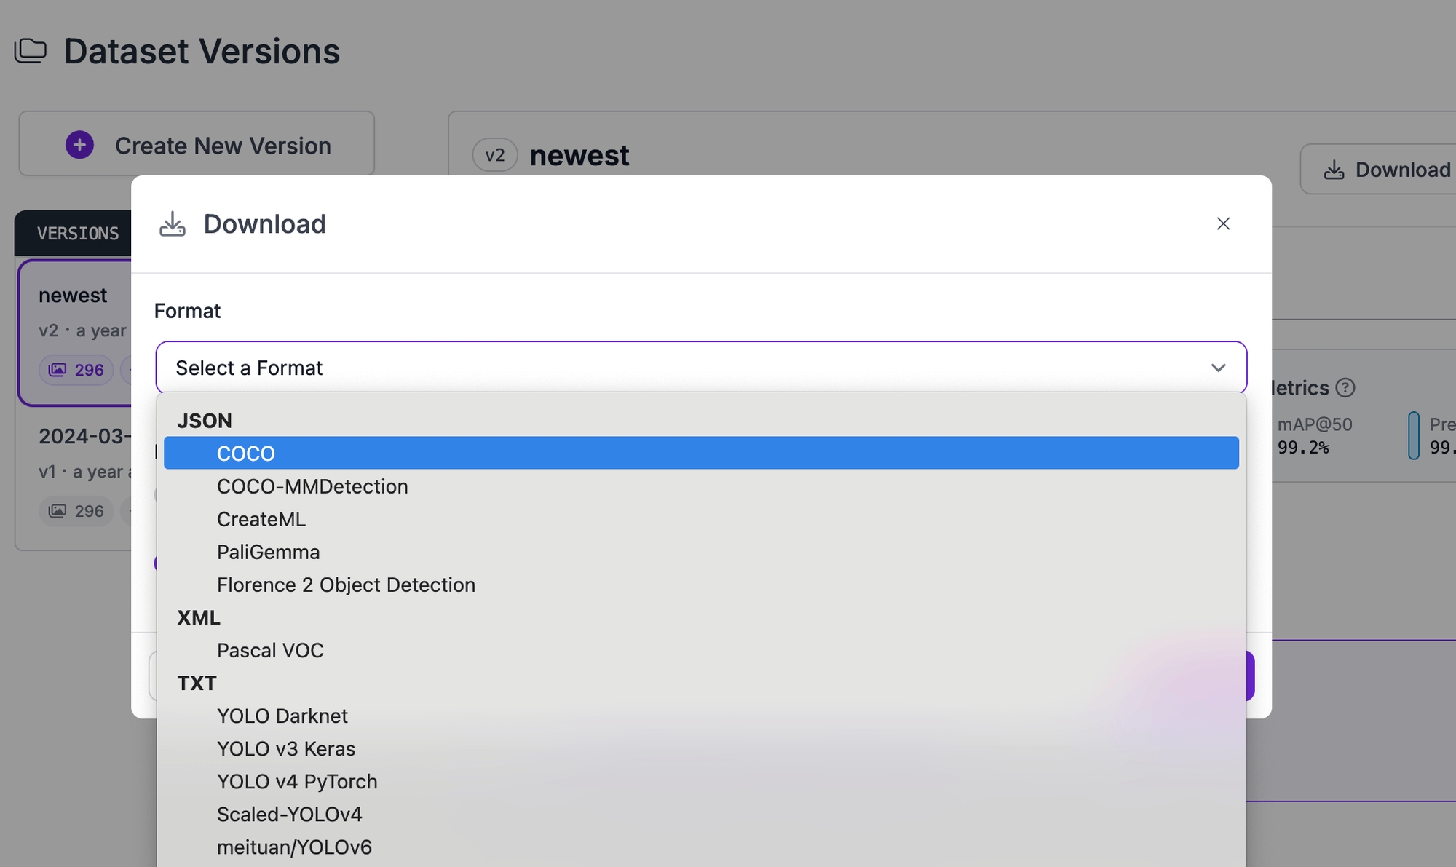The height and width of the screenshot is (867, 1456).
Task: Switch to the VERSIONS tab
Action: pyautogui.click(x=77, y=233)
